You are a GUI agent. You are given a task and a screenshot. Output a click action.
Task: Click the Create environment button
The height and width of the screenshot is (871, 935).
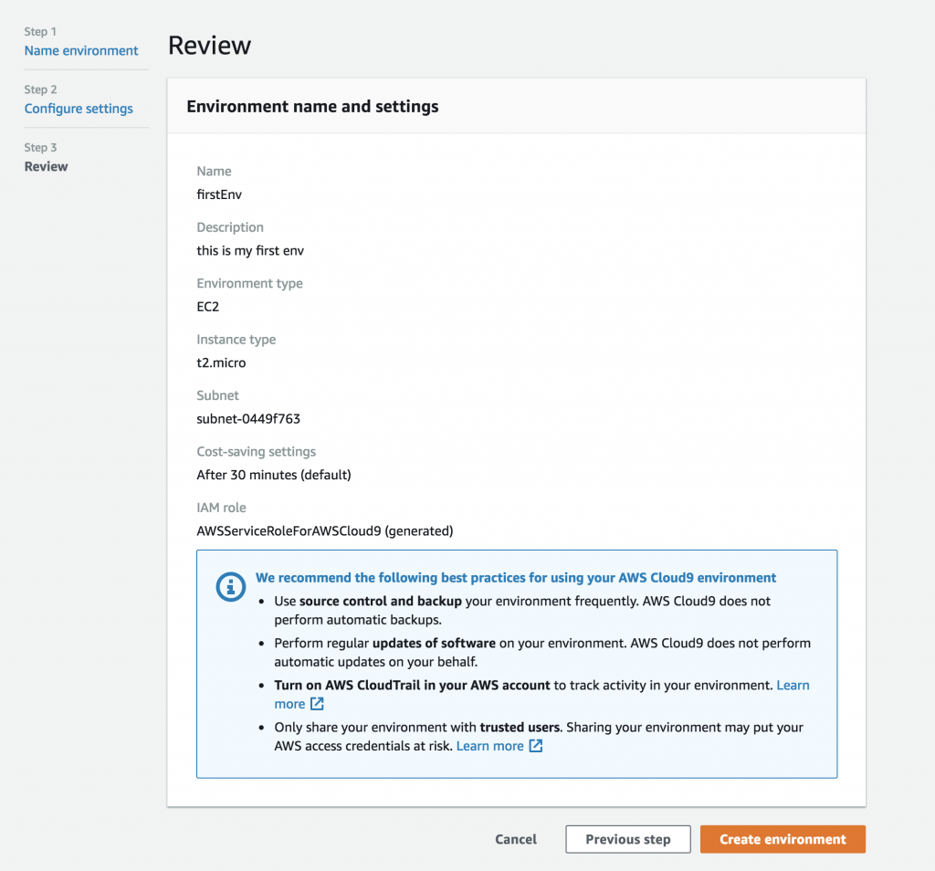click(x=783, y=839)
